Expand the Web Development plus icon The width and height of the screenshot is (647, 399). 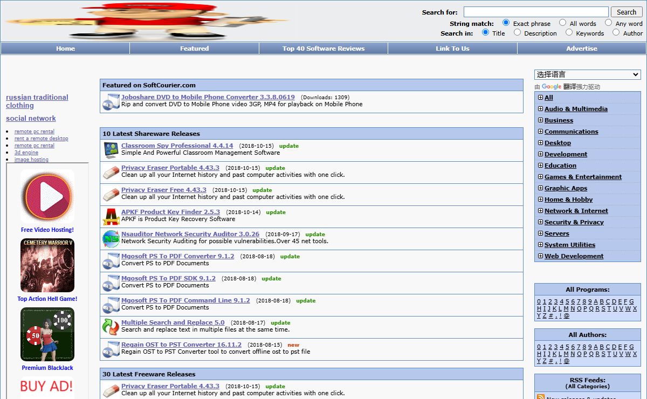coord(540,256)
